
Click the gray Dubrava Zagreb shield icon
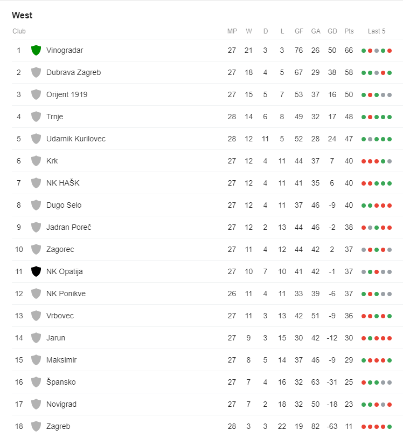36,72
